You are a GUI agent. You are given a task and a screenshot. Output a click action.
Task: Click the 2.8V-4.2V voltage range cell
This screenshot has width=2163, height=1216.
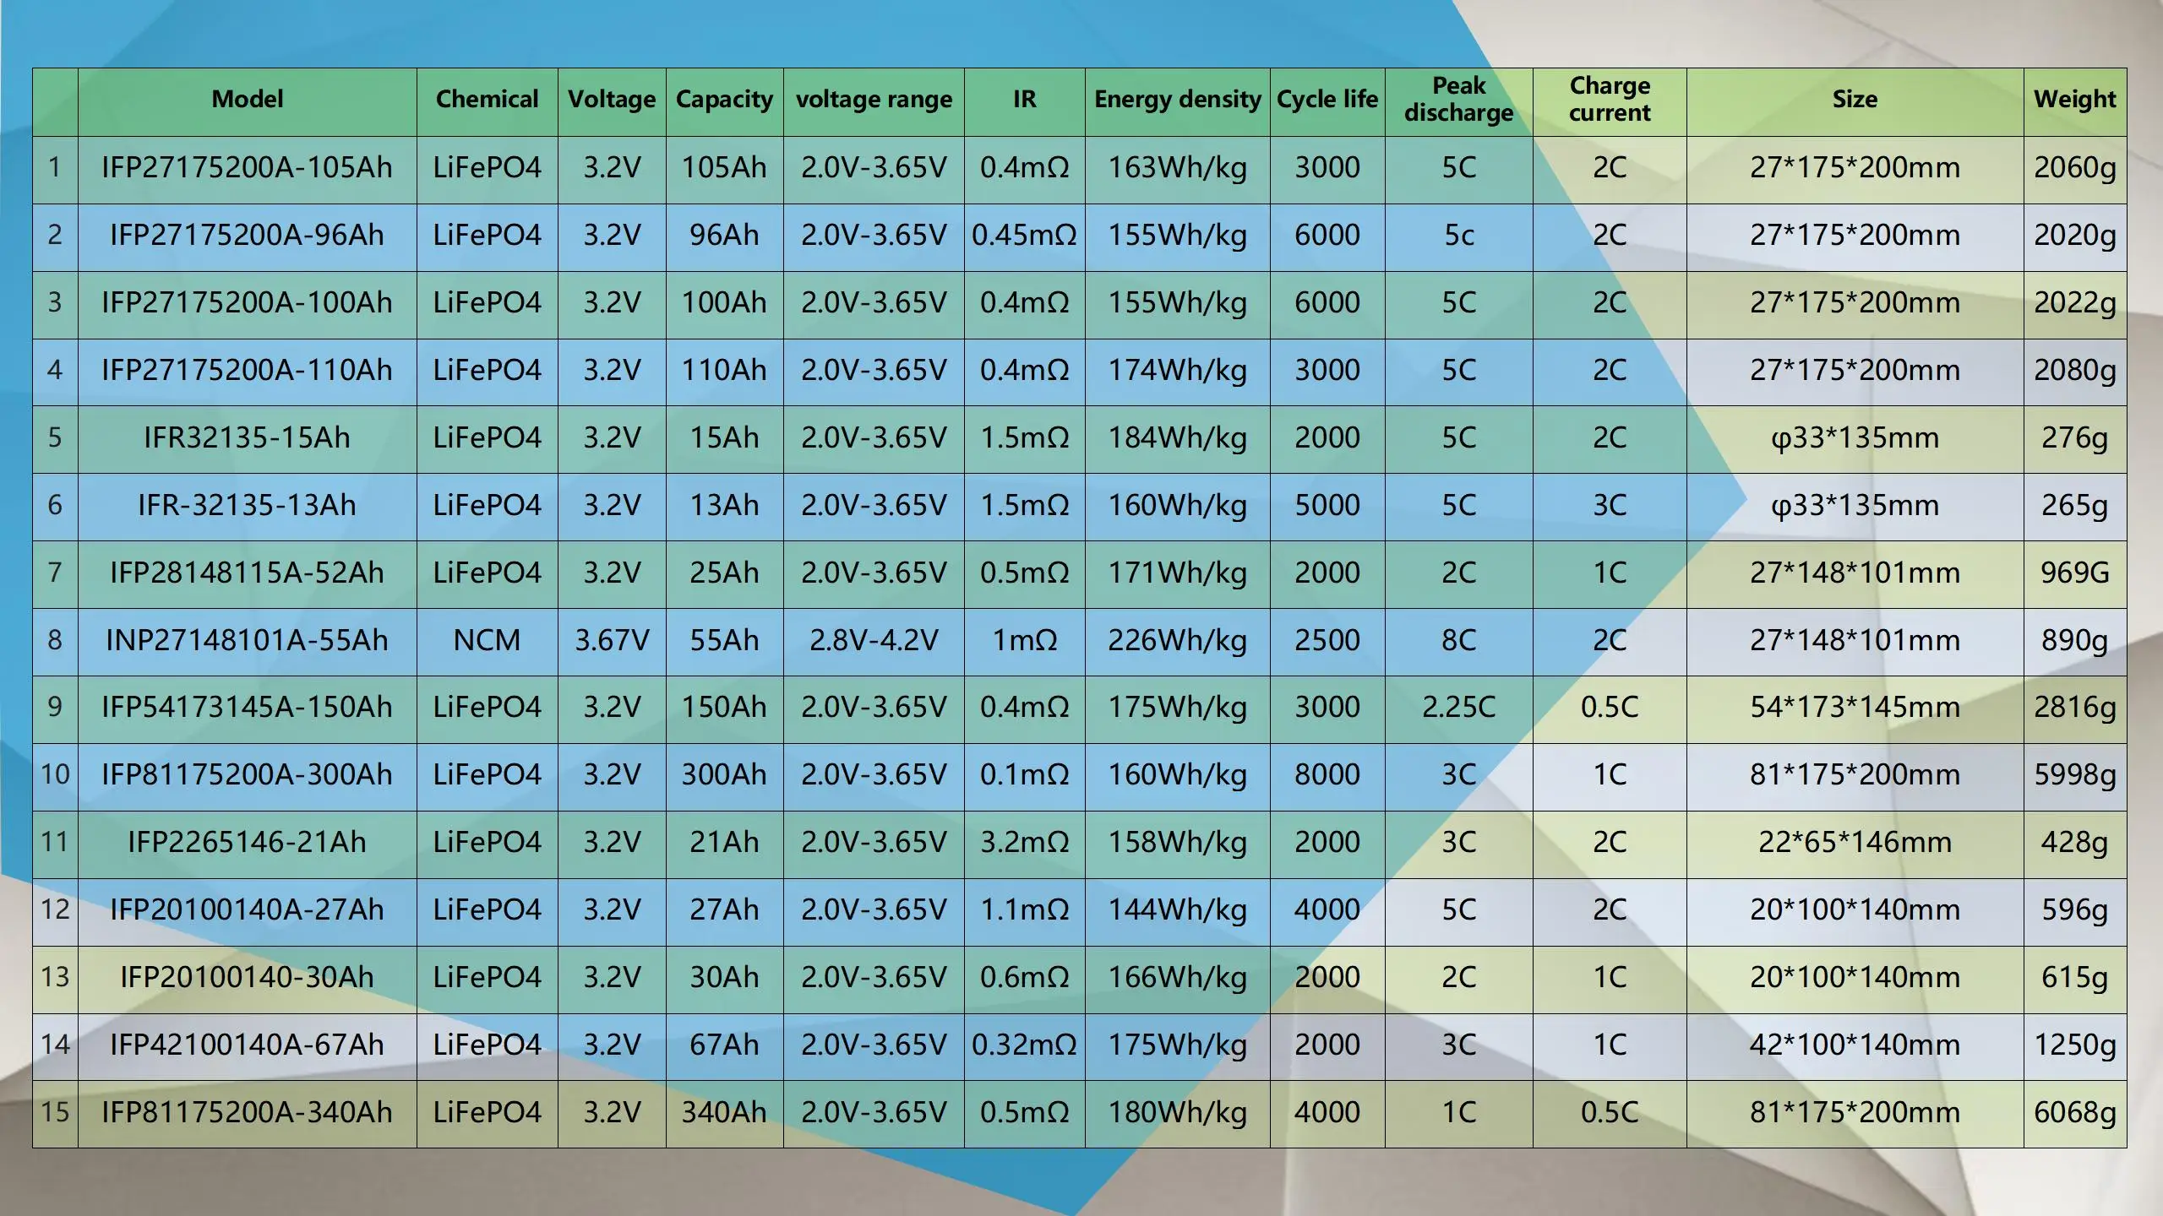874,640
